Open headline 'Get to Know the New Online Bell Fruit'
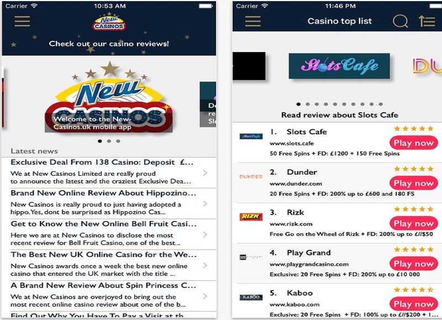 tap(104, 224)
